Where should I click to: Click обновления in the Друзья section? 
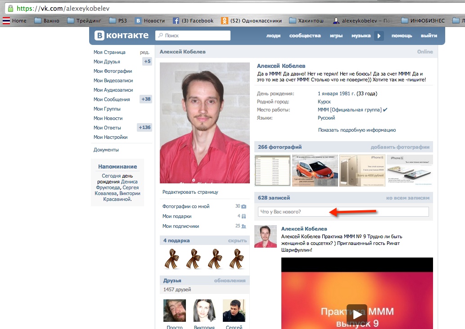pos(230,280)
